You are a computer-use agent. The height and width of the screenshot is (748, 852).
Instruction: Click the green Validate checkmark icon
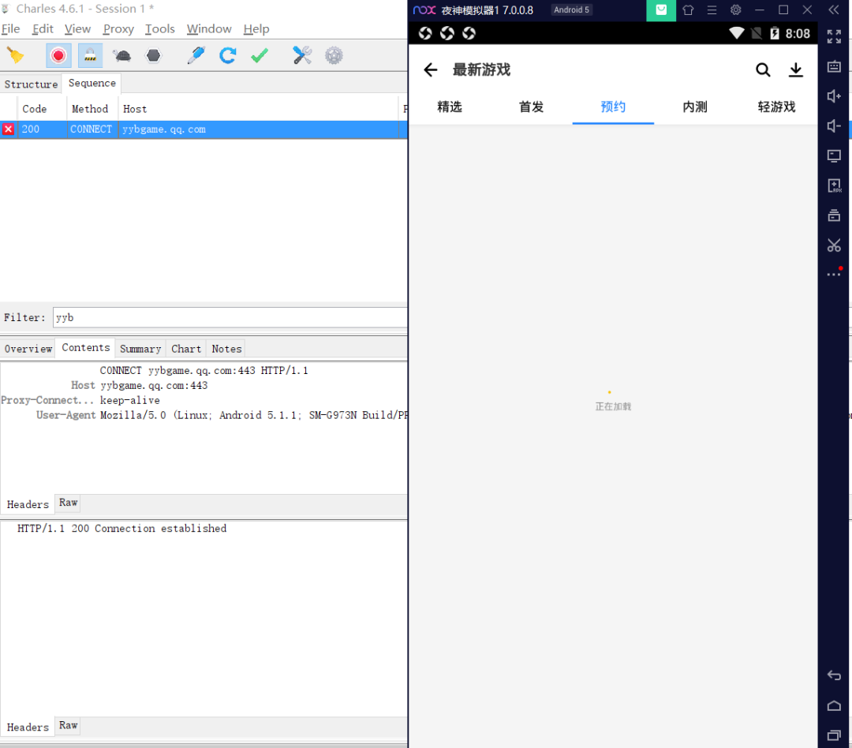pyautogui.click(x=260, y=55)
